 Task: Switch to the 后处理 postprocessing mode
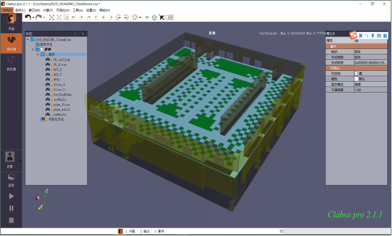tap(12, 64)
